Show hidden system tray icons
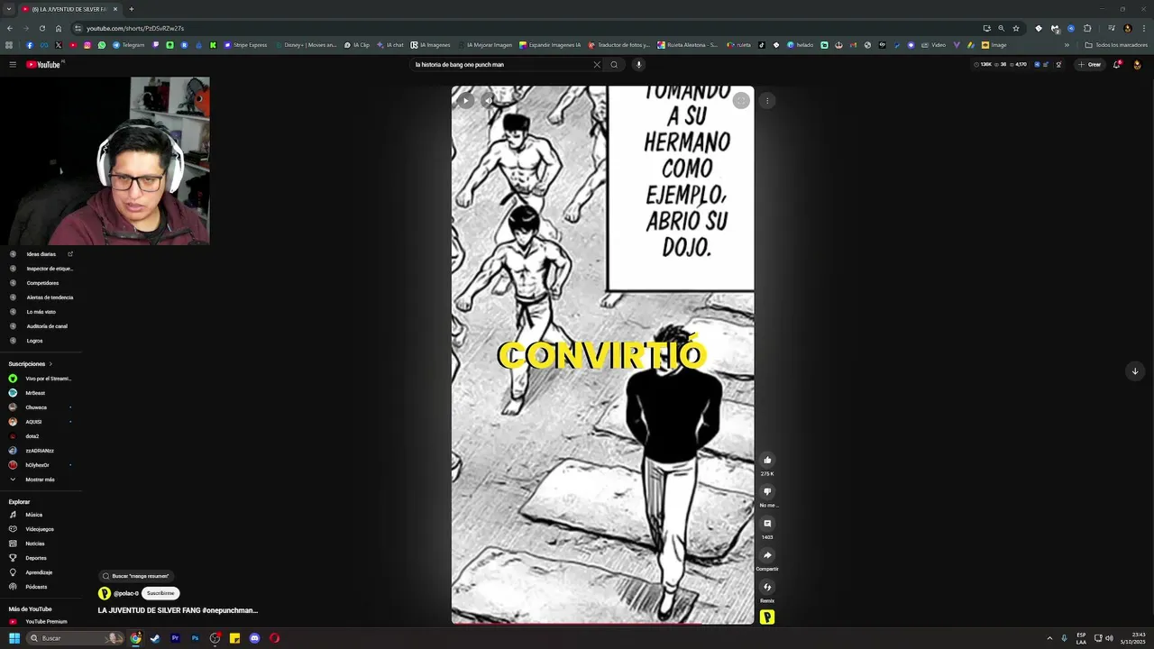The image size is (1154, 649). tap(1049, 638)
